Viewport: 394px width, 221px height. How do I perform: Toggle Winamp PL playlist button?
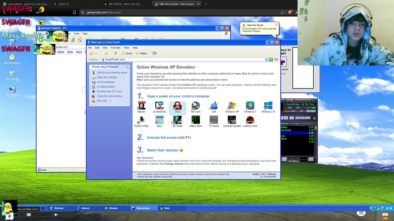point(313,111)
